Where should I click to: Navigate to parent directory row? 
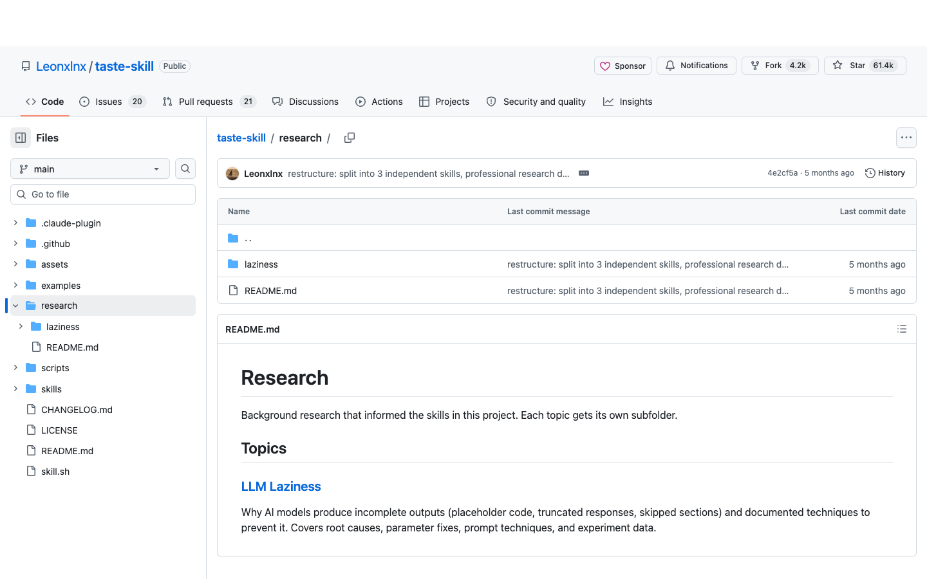(566, 238)
